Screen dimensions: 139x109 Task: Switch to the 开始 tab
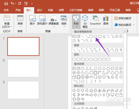(18, 10)
